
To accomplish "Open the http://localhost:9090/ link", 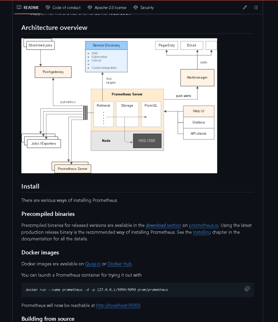I will tap(118, 305).
